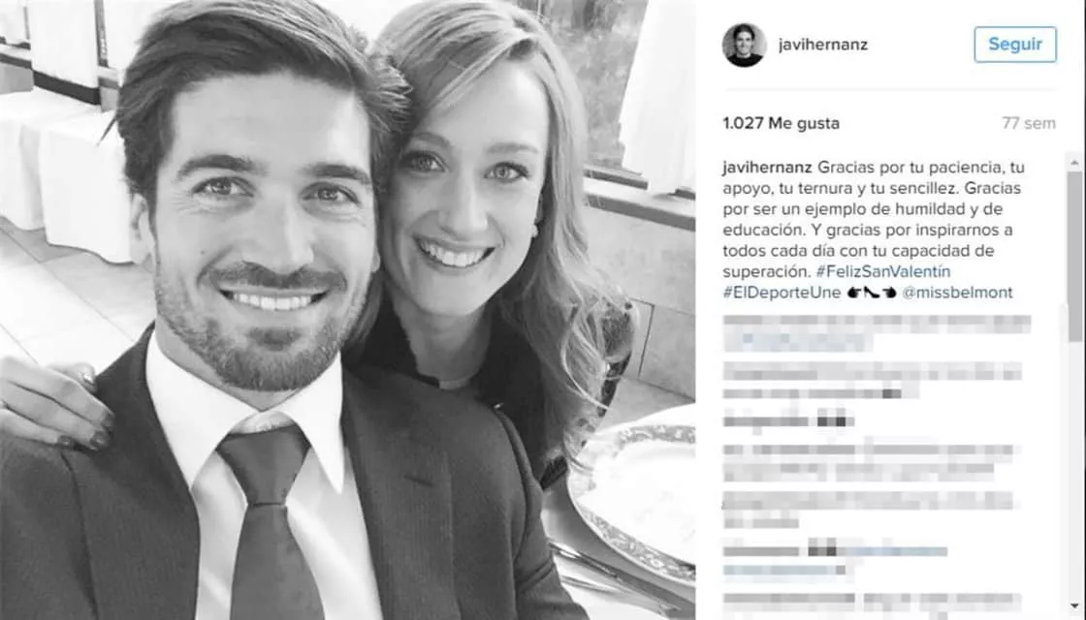The height and width of the screenshot is (620, 1086).
Task: Click the scrollbar up arrow in comments
Action: pyautogui.click(x=1074, y=164)
